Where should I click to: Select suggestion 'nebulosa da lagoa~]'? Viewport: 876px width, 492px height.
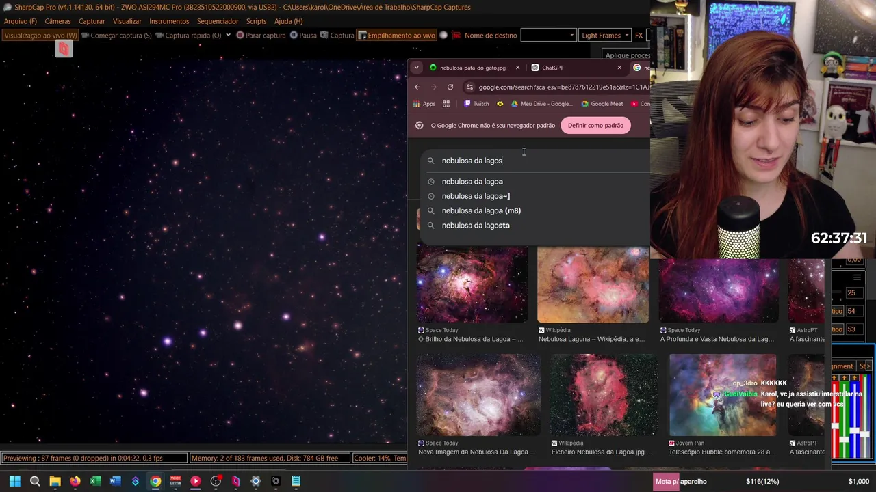(x=476, y=196)
